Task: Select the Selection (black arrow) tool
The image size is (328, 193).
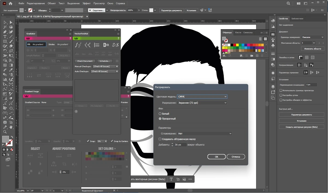Action: pyautogui.click(x=5, y=22)
